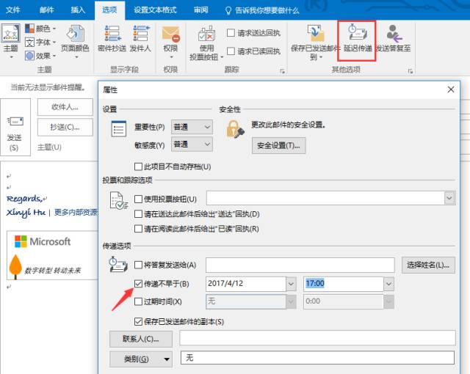Switch to the 设置文本格式 tab
Screen dimensions: 470x374
tap(155, 10)
